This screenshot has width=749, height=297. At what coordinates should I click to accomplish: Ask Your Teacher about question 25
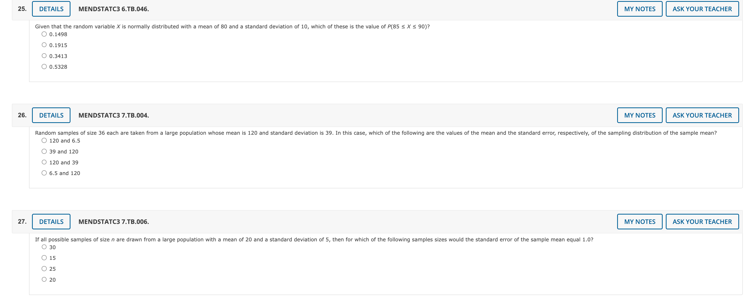click(702, 9)
